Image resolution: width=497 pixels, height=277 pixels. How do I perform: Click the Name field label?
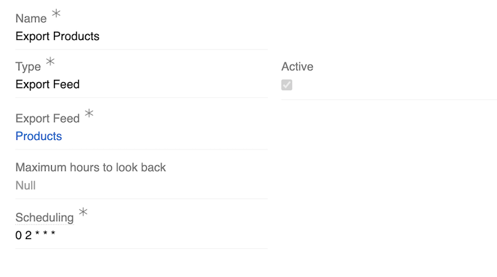31,19
